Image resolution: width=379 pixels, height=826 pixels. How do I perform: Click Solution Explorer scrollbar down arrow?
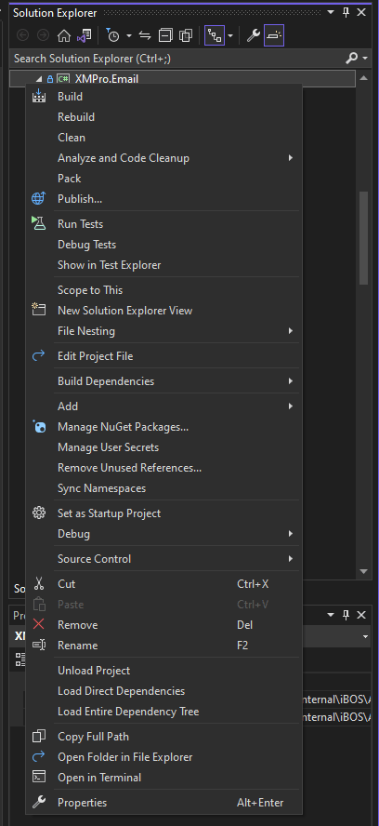pos(363,571)
